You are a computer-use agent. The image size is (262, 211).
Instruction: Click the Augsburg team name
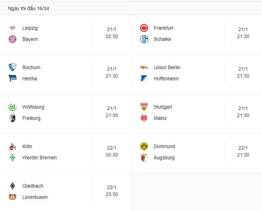(164, 158)
